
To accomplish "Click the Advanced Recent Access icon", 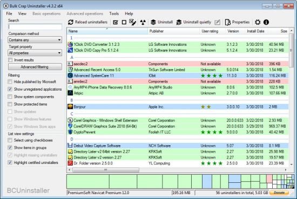I will pyautogui.click(x=70, y=70).
